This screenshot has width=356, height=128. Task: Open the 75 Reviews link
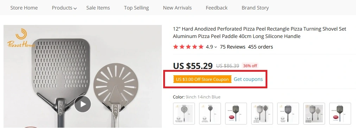point(233,47)
